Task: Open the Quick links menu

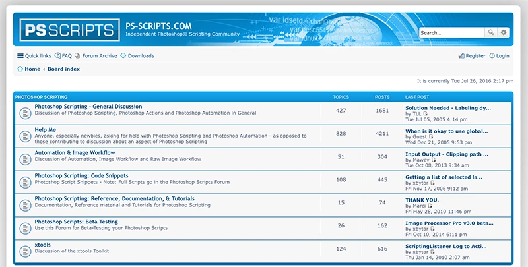Action: pos(34,56)
